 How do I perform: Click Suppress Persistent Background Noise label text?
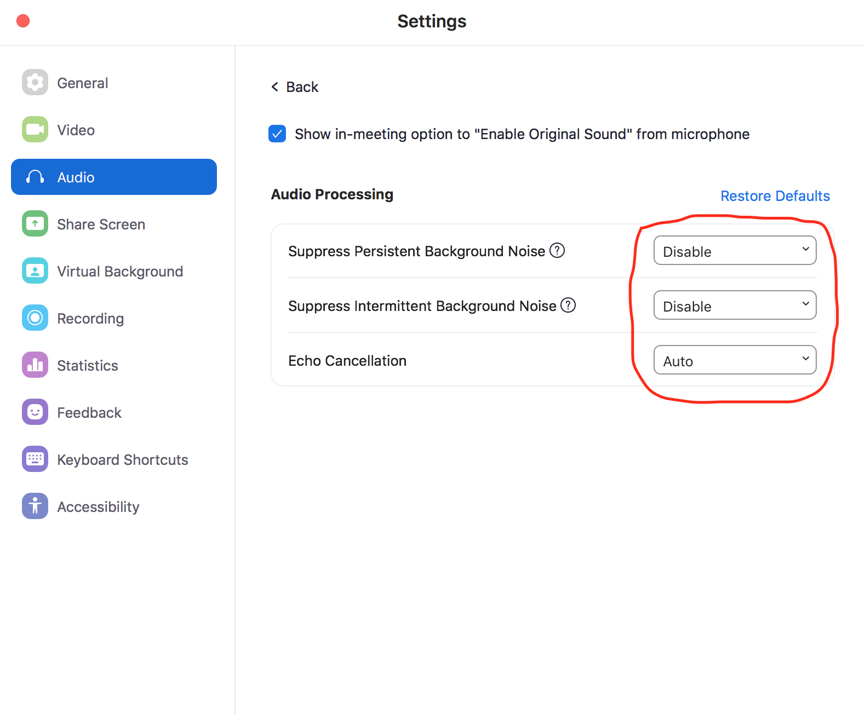(416, 251)
